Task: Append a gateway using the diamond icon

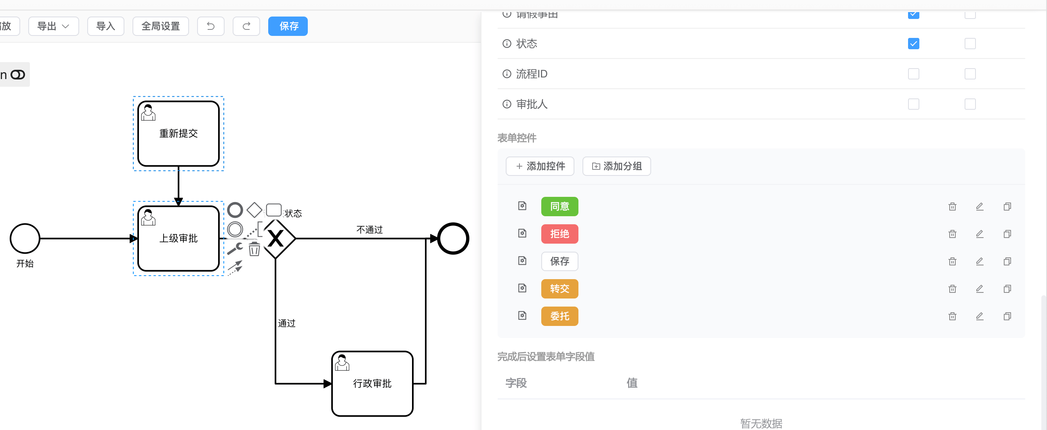Action: point(254,209)
